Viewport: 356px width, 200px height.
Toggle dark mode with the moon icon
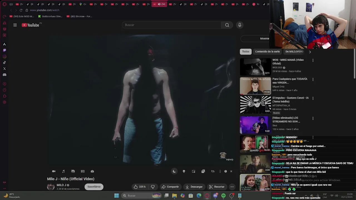coord(174,171)
